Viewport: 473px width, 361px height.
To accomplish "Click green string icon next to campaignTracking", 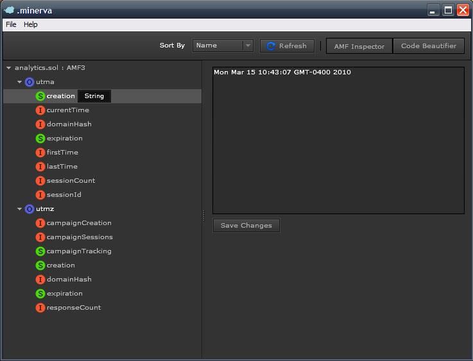I will [x=40, y=251].
